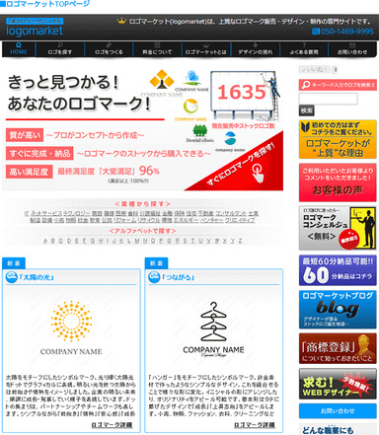Click the blue icon beside 「つながる」
This screenshot has height=435, width=379.
[x=154, y=277]
